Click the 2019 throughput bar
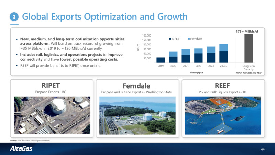Viewport: 275px width, 155px height. click(161, 60)
